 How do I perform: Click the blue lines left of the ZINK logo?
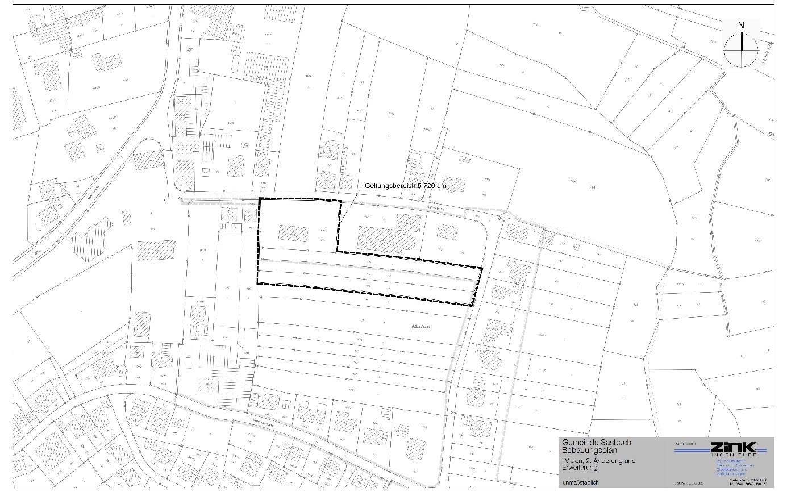coord(690,450)
